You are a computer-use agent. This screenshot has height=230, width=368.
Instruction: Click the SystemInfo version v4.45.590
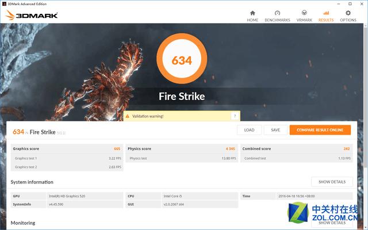(56, 205)
